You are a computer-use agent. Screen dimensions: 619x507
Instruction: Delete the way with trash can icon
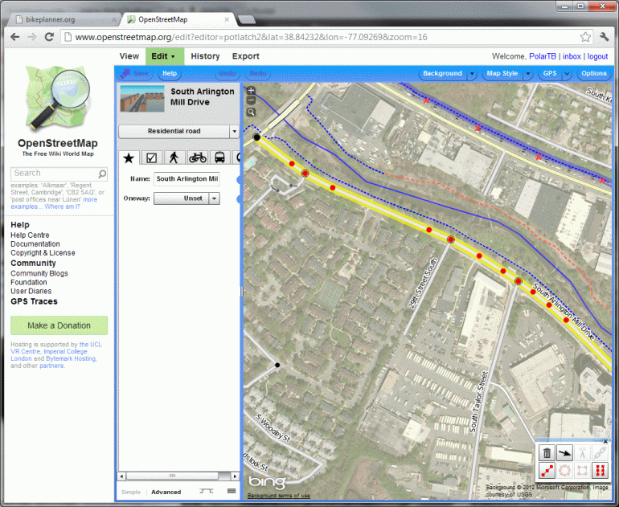click(547, 453)
